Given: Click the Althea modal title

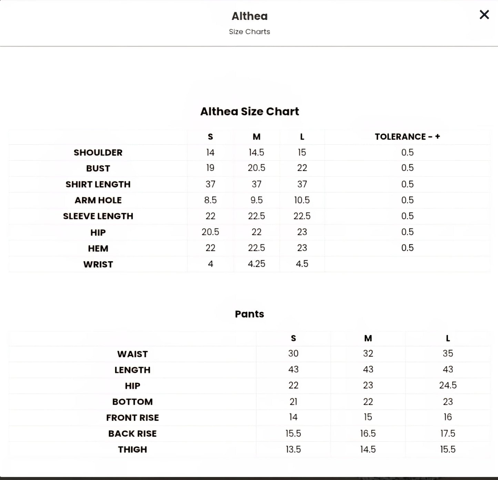Looking at the screenshot, I should click(x=250, y=16).
